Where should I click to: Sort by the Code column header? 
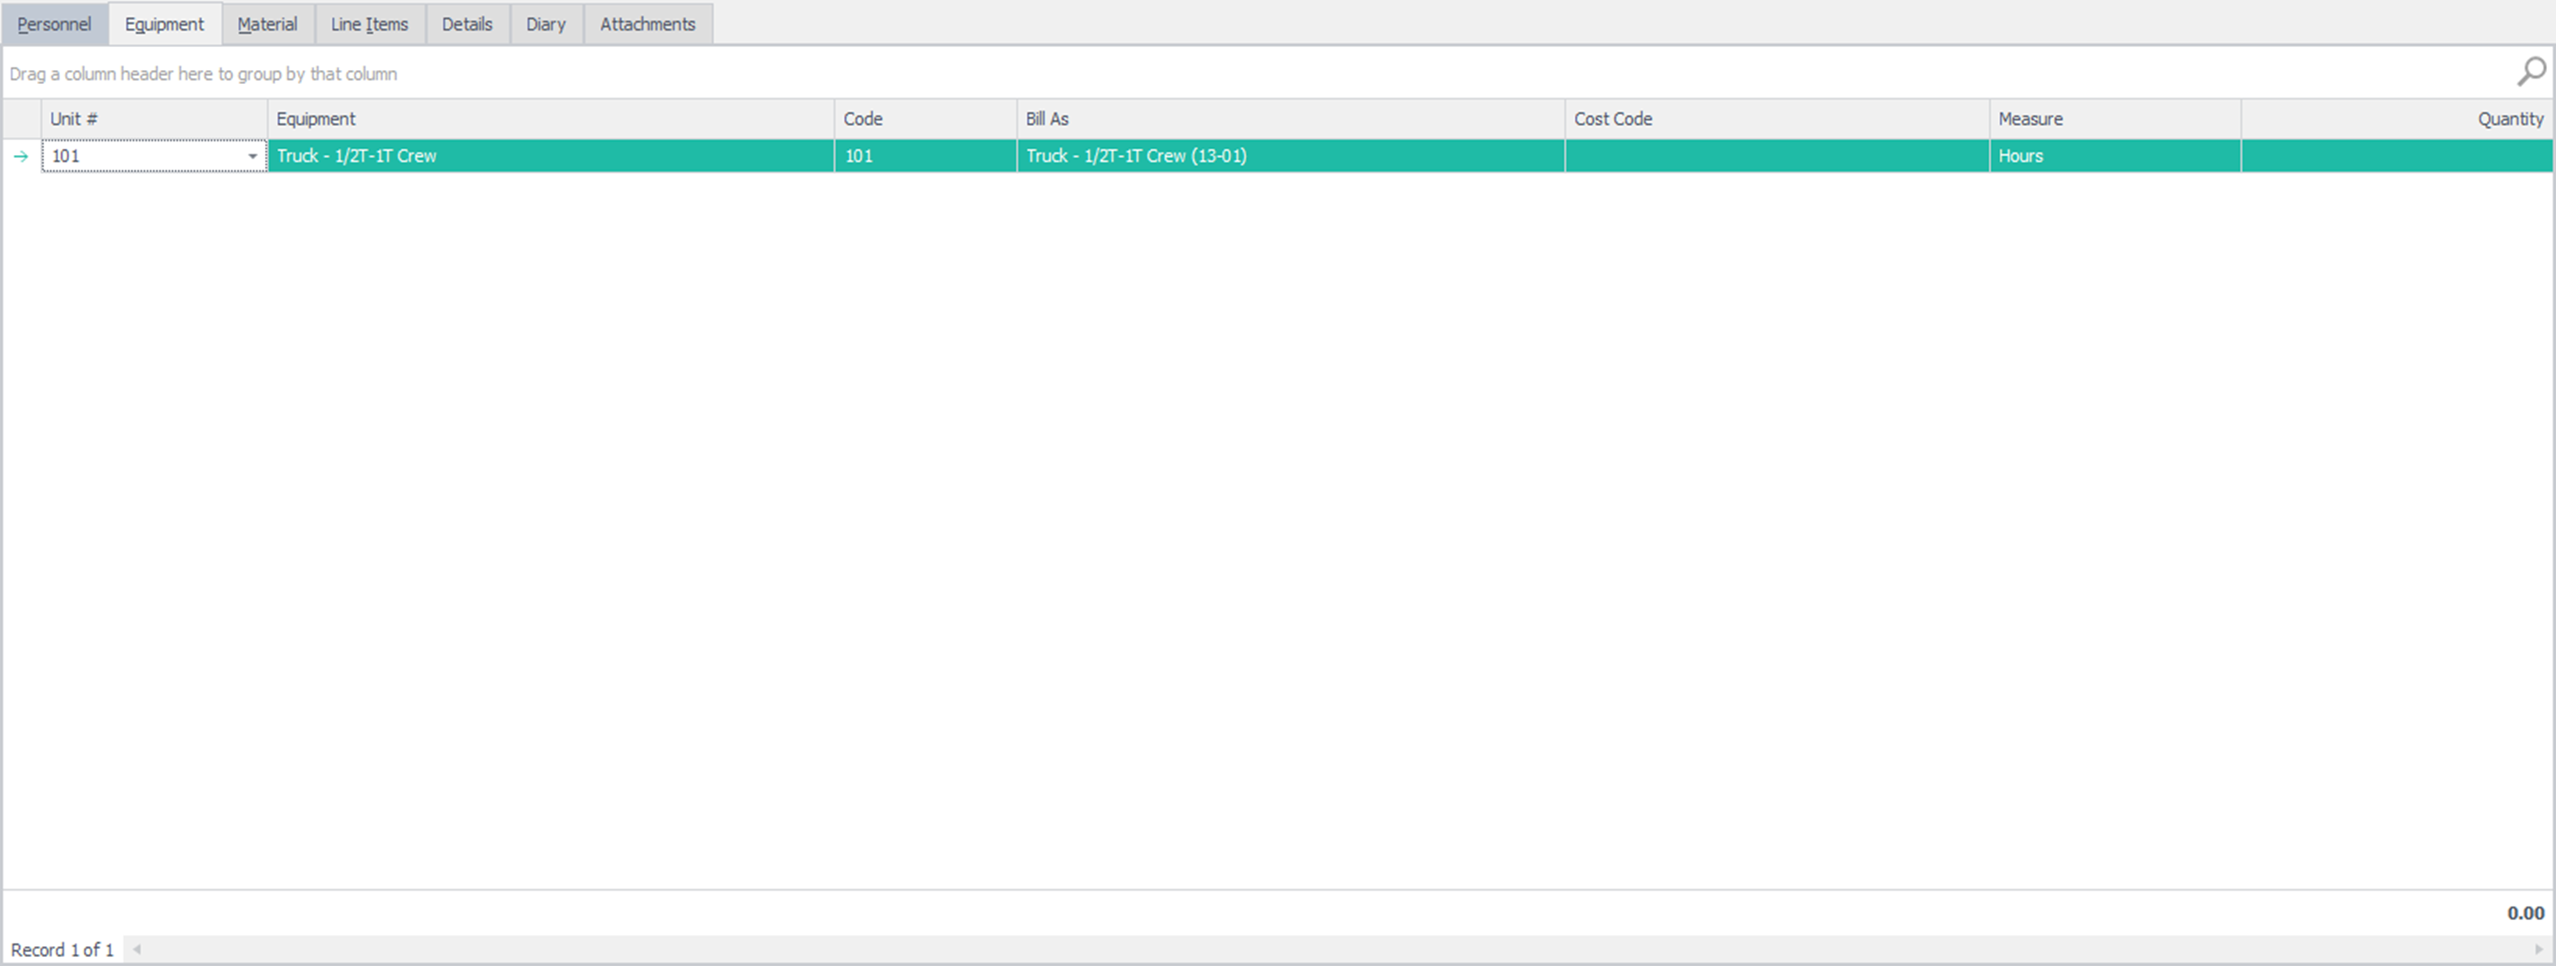pos(925,119)
